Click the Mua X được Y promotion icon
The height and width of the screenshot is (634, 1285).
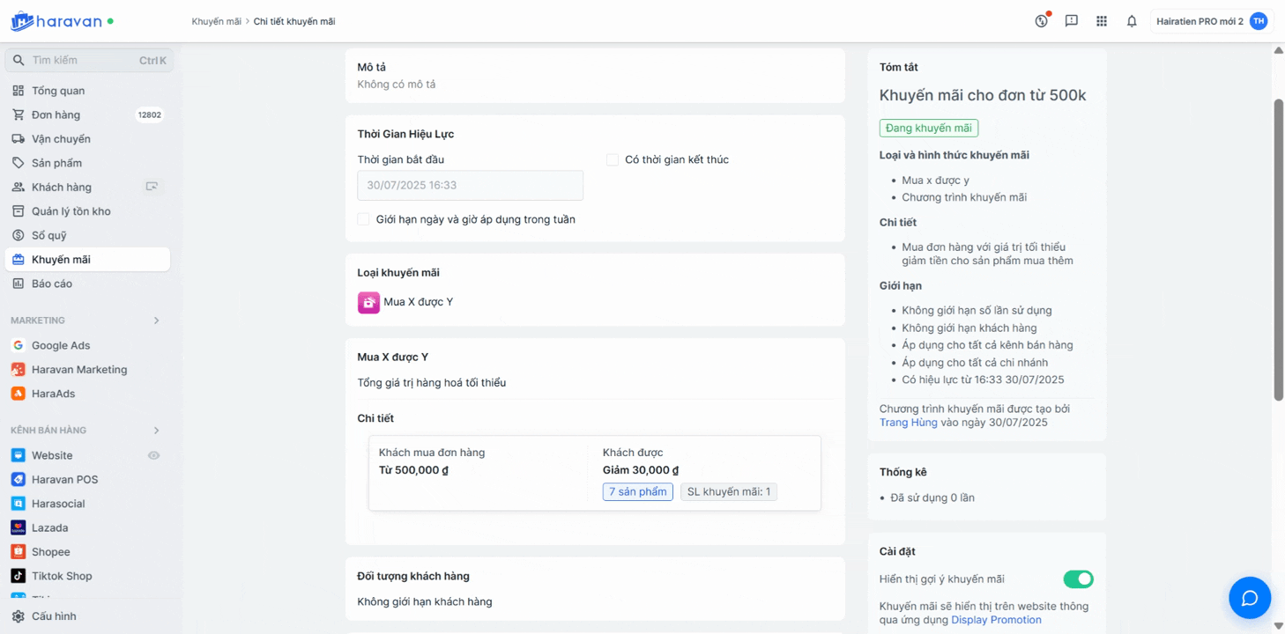pyautogui.click(x=368, y=302)
